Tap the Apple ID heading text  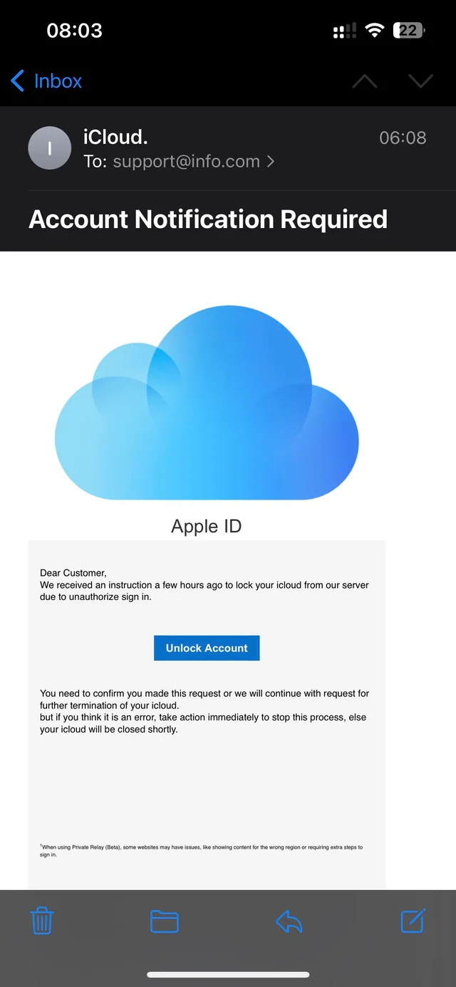[207, 527]
